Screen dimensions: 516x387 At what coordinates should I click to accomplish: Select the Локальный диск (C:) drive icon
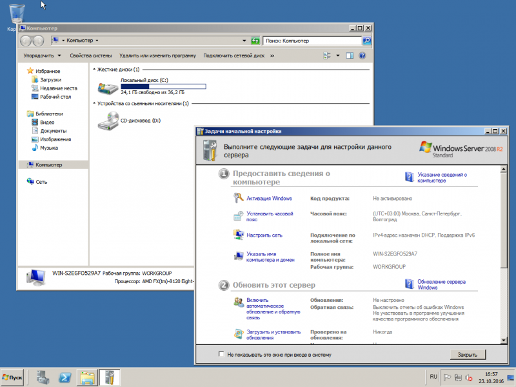tap(108, 88)
